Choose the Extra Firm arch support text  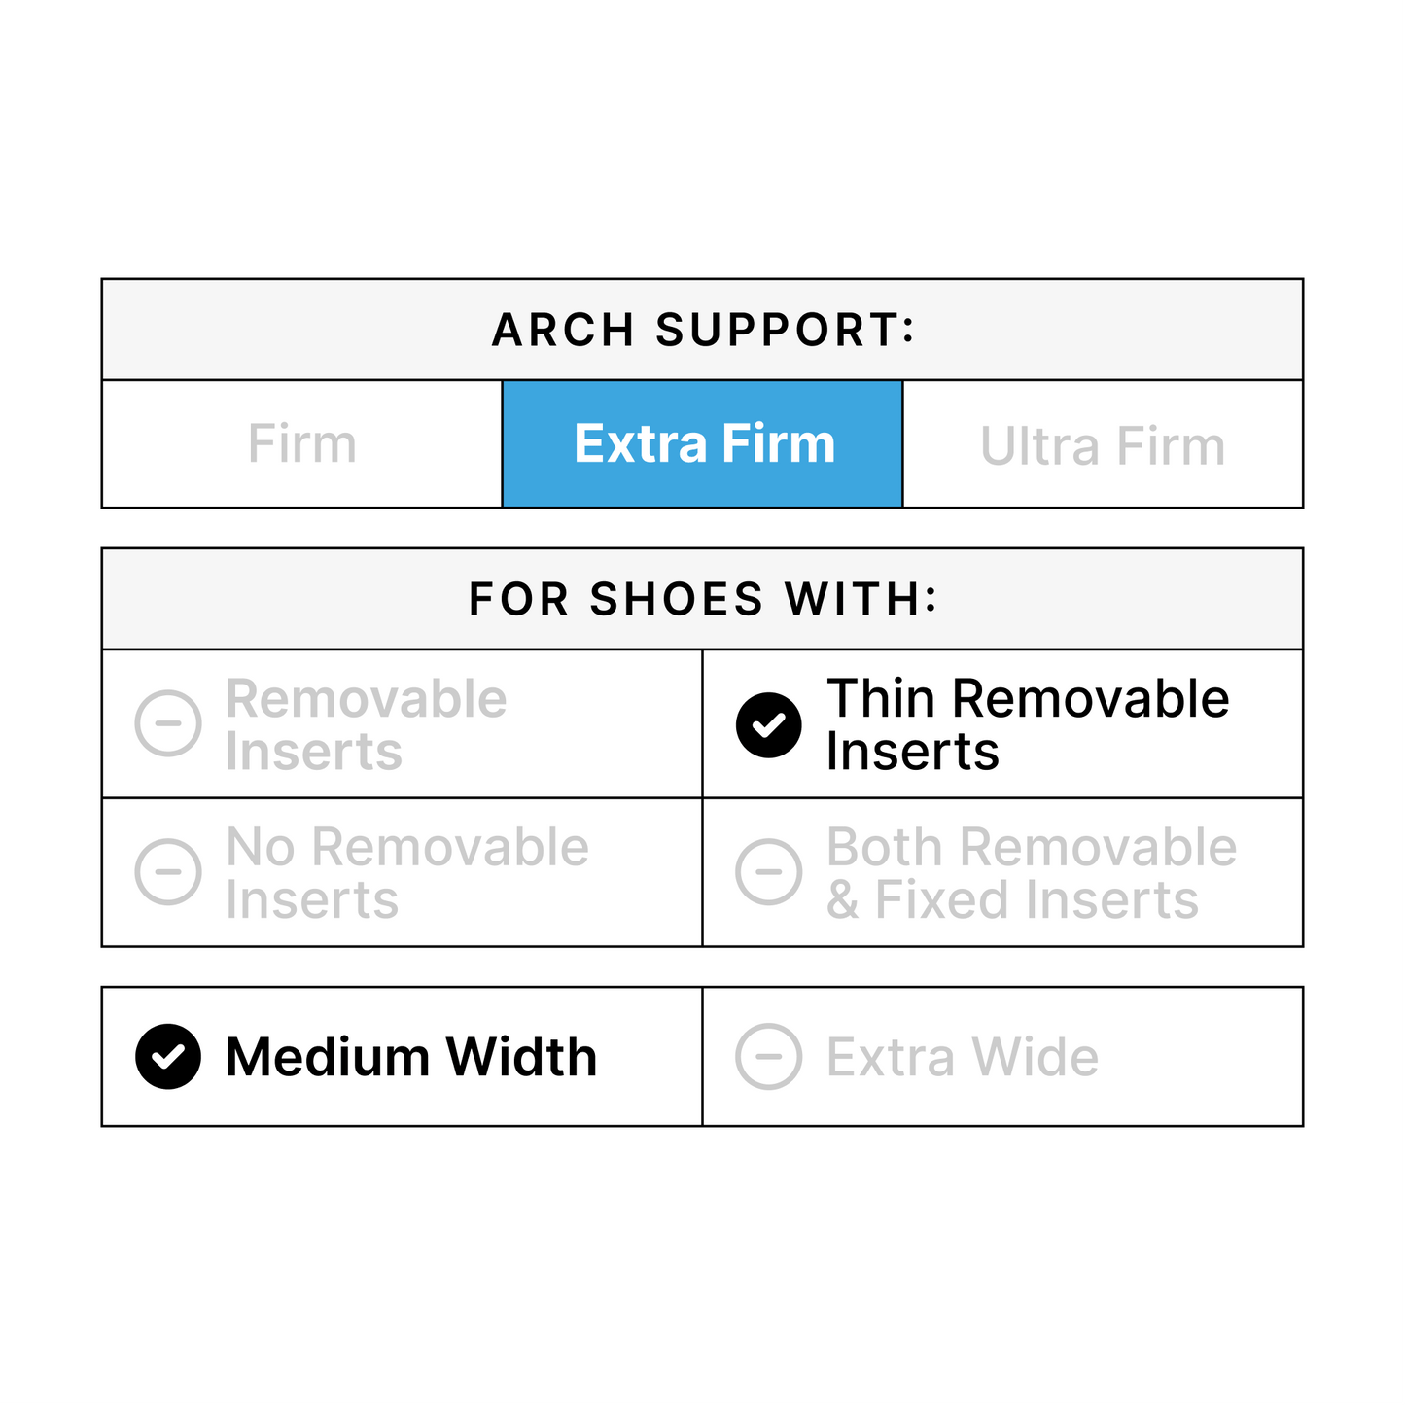coord(704,444)
